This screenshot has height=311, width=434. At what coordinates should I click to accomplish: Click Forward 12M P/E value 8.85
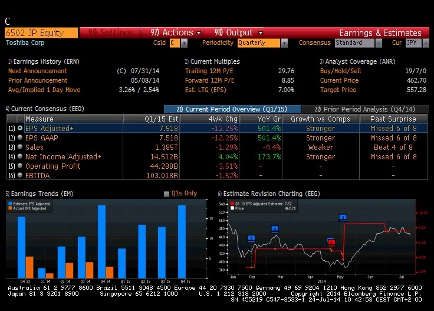(288, 80)
